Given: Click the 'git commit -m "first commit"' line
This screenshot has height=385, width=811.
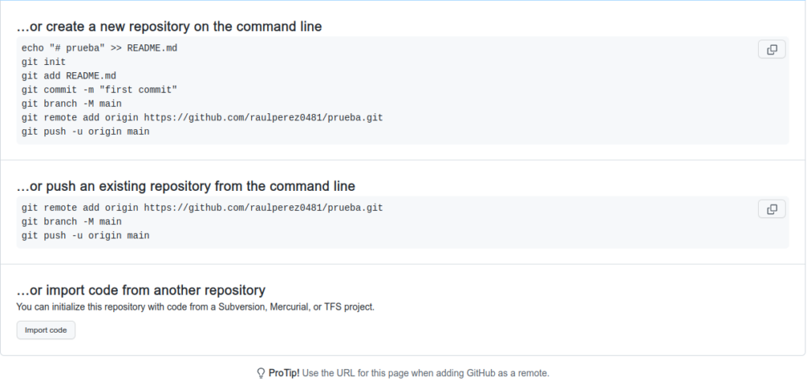Looking at the screenshot, I should tap(99, 90).
